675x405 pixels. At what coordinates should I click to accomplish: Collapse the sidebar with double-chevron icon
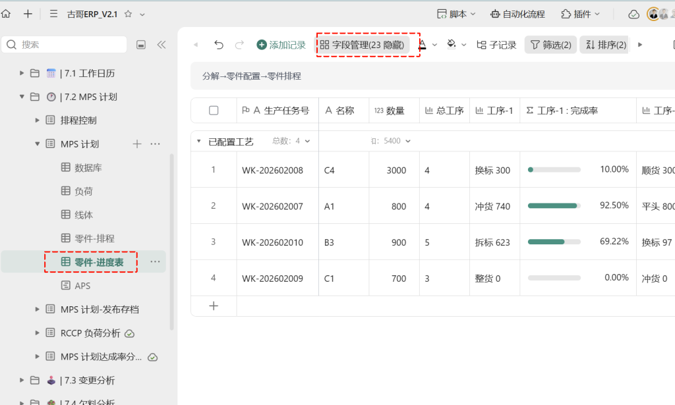click(161, 45)
